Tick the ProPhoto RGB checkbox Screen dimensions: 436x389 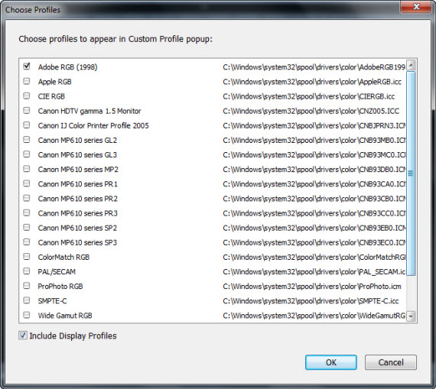tap(27, 286)
